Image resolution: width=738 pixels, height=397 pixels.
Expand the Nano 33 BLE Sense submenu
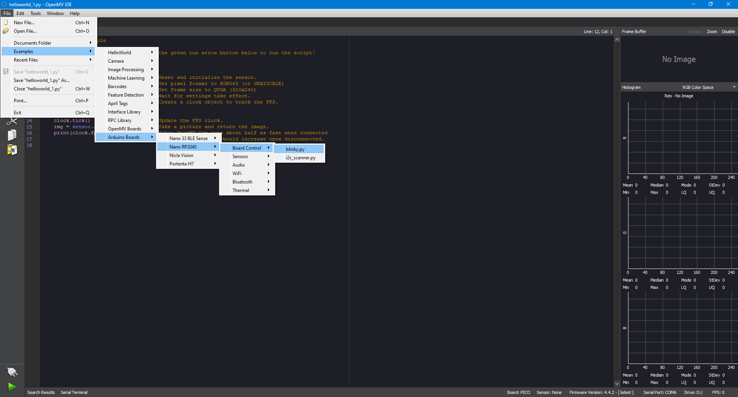[188, 138]
